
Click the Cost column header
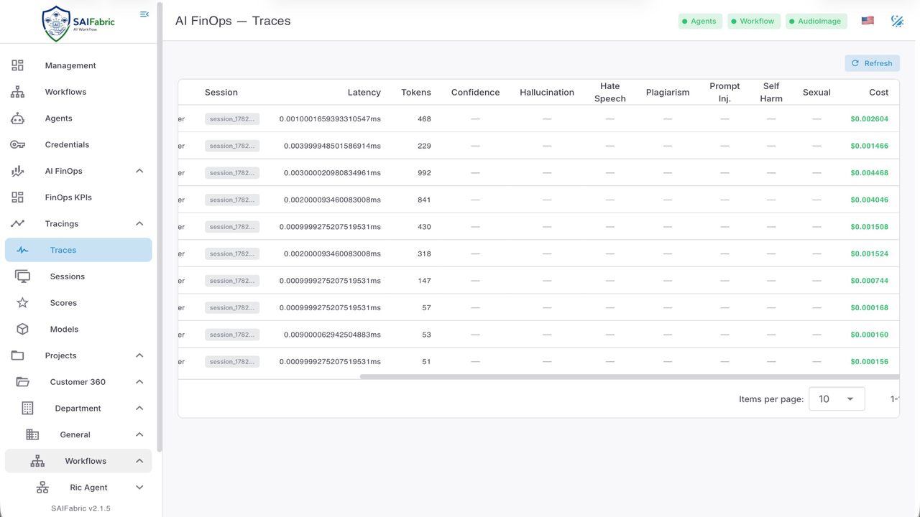(878, 93)
